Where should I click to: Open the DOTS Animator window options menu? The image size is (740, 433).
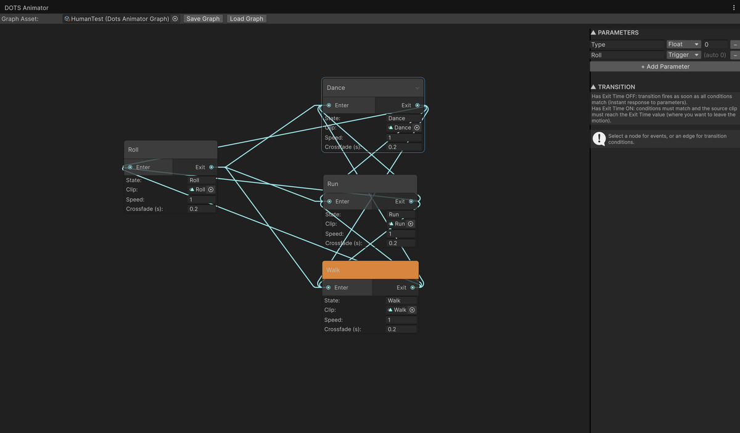[733, 7]
